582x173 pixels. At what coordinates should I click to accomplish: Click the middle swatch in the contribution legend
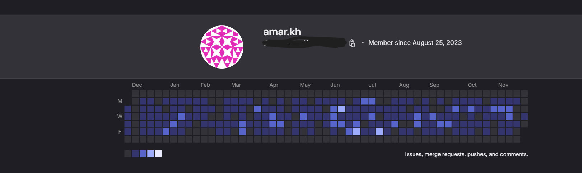pyautogui.click(x=143, y=154)
